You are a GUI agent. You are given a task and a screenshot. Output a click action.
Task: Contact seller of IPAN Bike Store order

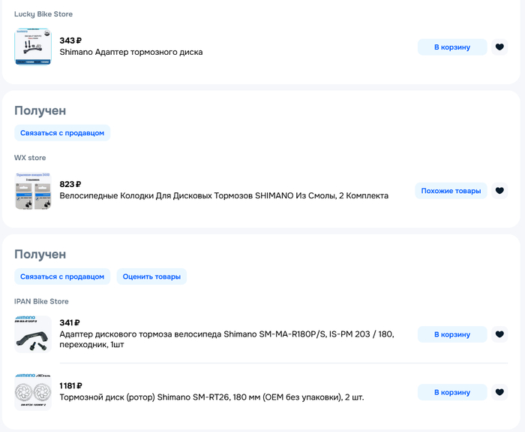click(62, 276)
